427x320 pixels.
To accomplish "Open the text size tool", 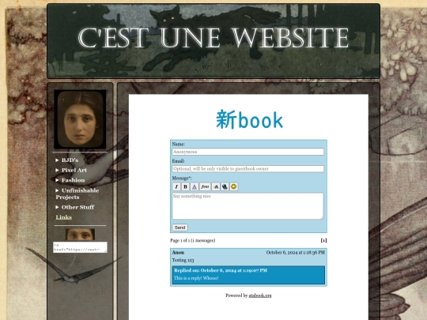I will point(216,186).
